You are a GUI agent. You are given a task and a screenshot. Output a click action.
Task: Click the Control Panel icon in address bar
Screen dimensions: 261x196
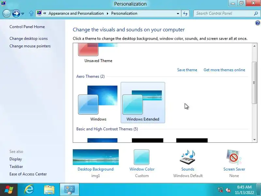point(39,13)
